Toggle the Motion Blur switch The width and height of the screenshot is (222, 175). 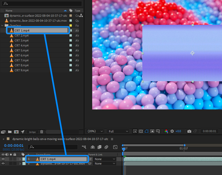106,147
